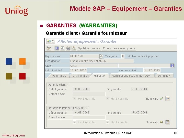Click the Garantie-type field in Garantie client
The height and width of the screenshot is (138, 184).
89,94
